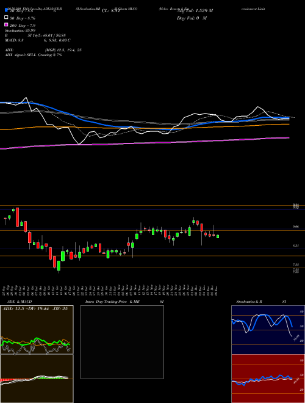Click the last green candlestick on the chart
The height and width of the screenshot is (403, 305).
click(x=218, y=236)
